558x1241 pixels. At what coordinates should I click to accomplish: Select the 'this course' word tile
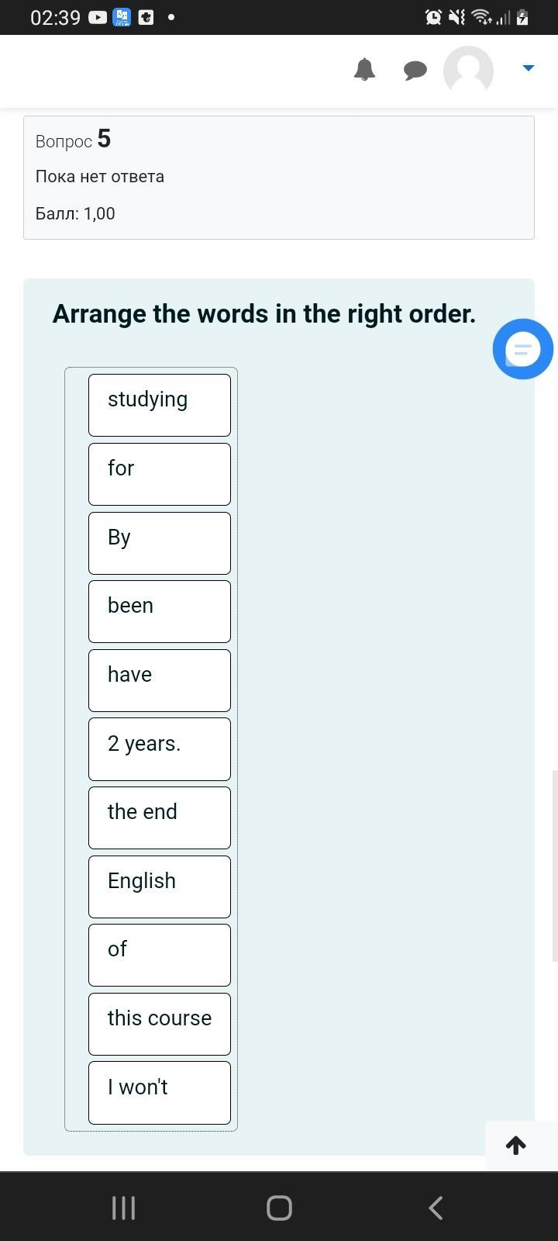[x=160, y=1024]
